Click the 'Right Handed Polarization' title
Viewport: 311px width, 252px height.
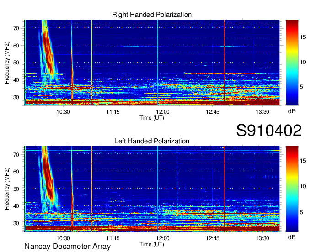(152, 15)
